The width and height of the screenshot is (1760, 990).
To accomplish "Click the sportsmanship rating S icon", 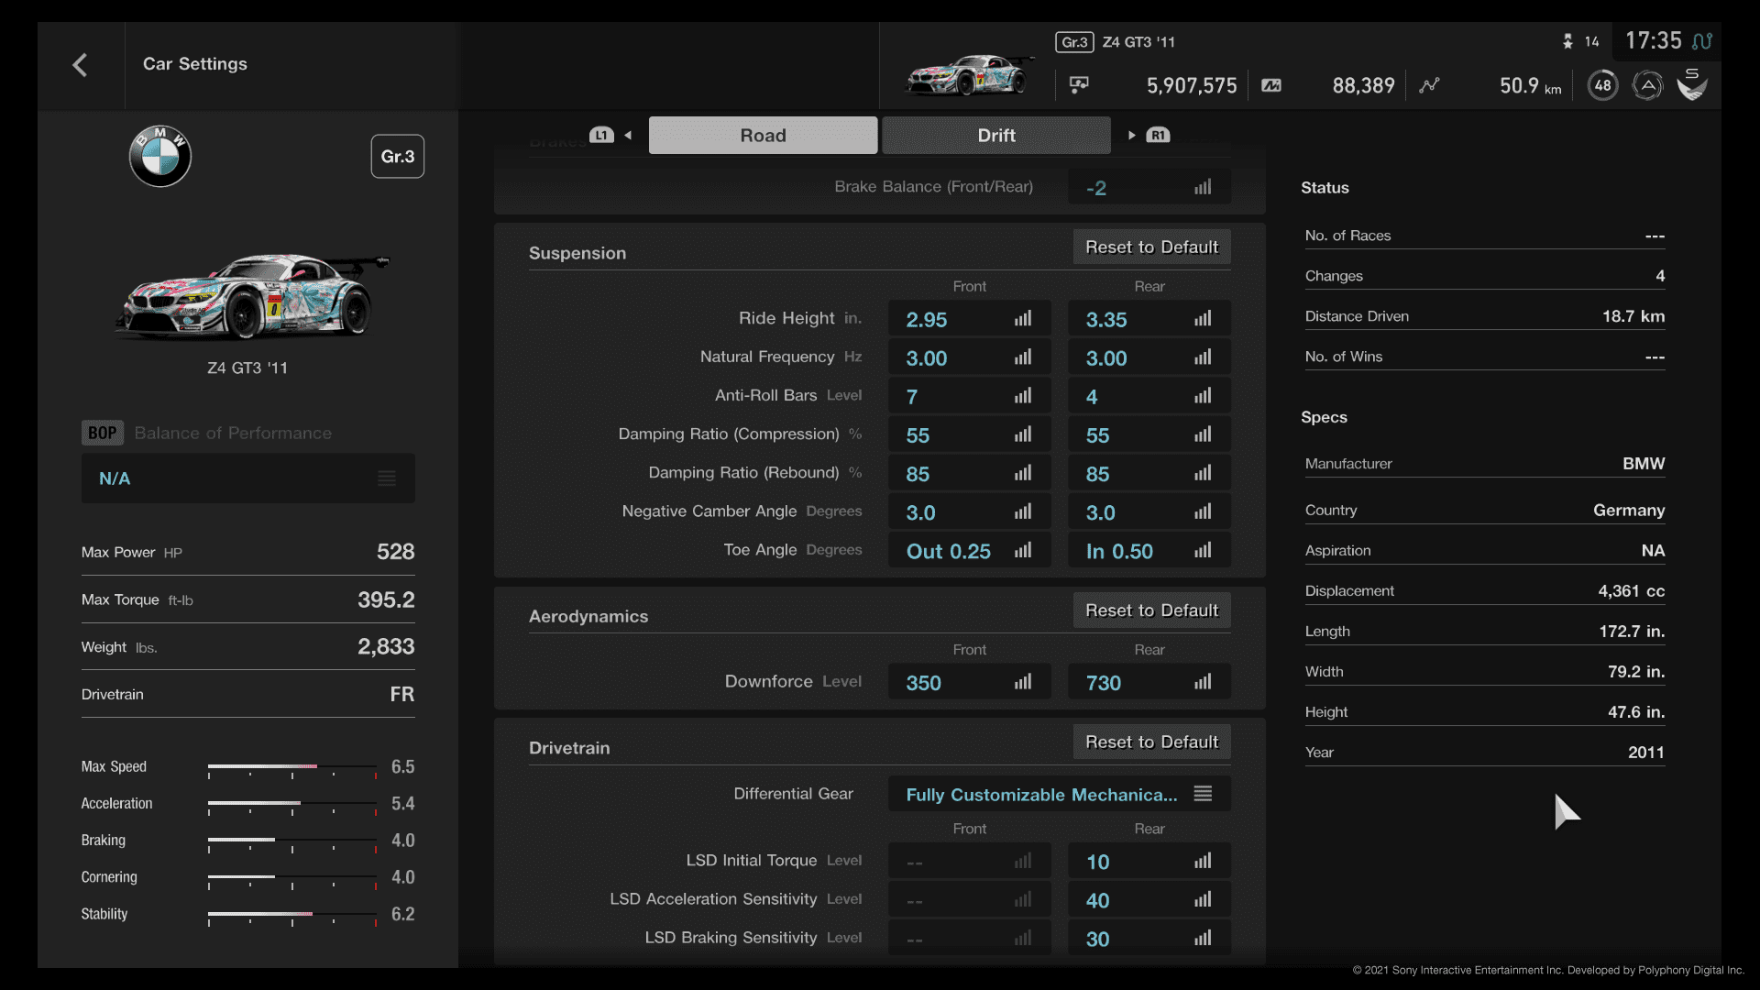I will 1692,85.
